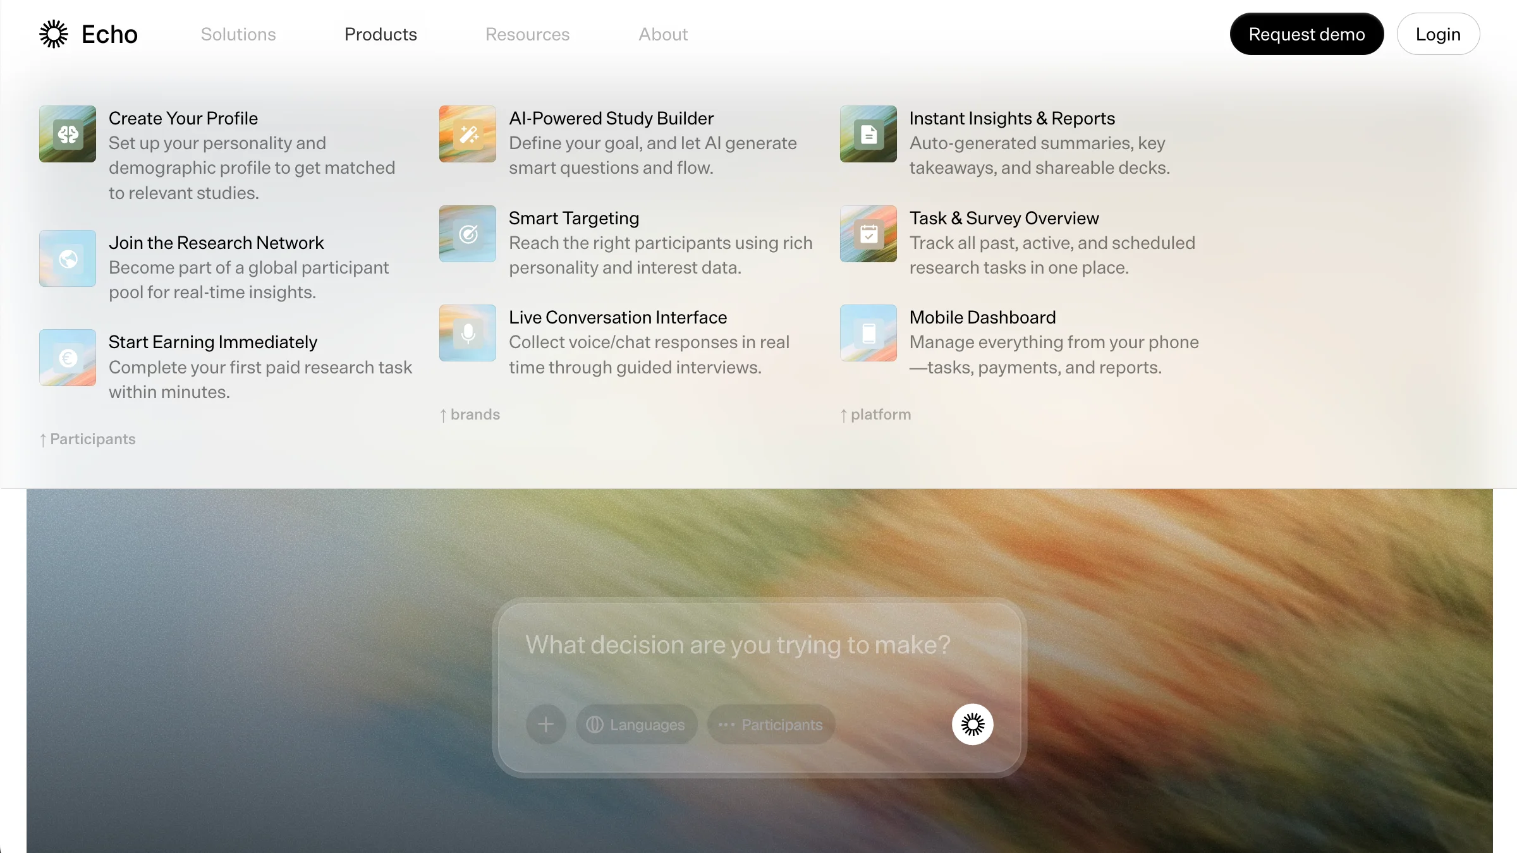Click the Echo sunburst logo icon

pos(54,34)
